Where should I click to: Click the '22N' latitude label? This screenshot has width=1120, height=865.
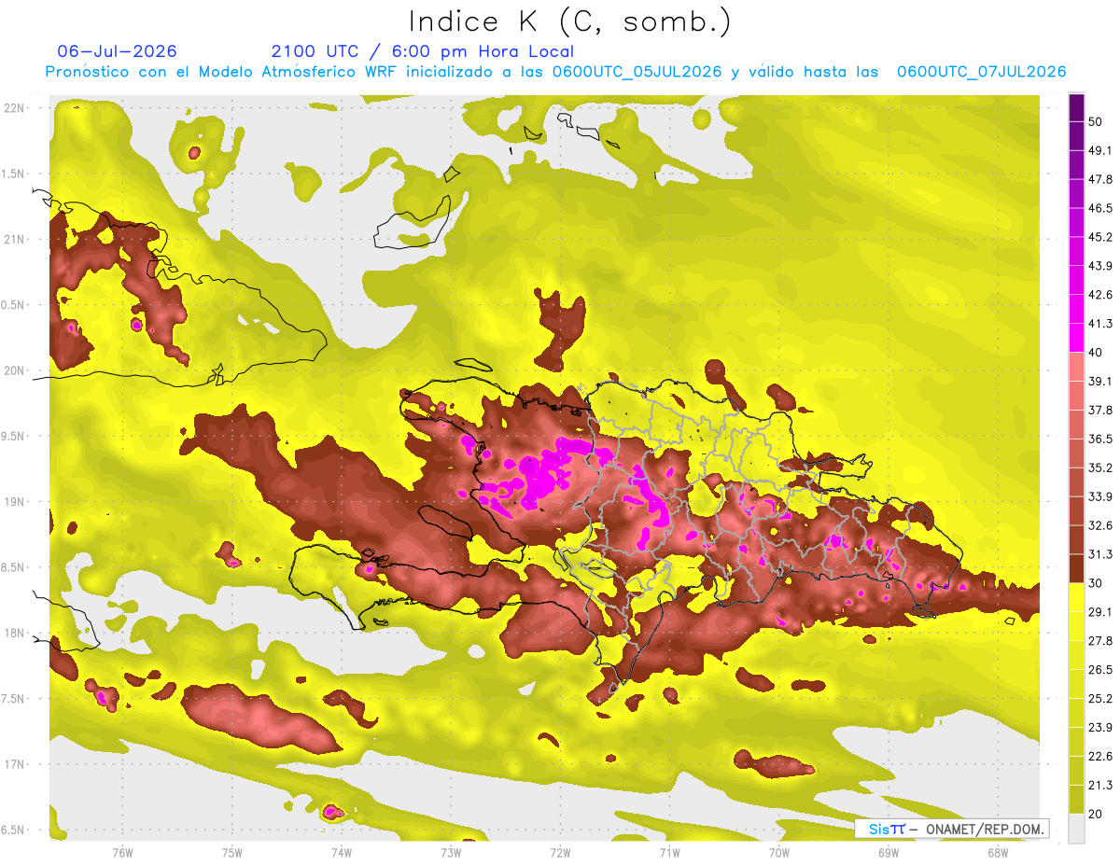[14, 107]
